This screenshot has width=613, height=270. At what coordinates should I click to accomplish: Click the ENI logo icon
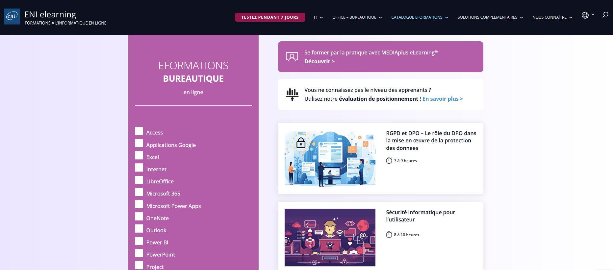(x=12, y=16)
